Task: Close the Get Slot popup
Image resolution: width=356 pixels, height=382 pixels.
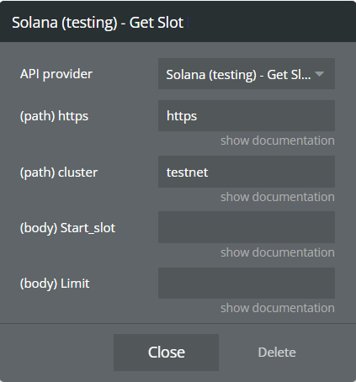Action: pyautogui.click(x=166, y=353)
